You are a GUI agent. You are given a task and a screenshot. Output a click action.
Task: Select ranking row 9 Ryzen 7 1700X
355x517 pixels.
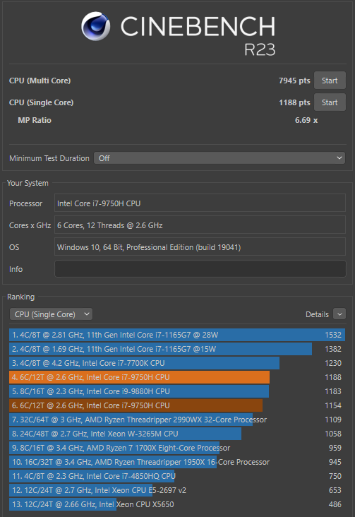tap(177, 448)
